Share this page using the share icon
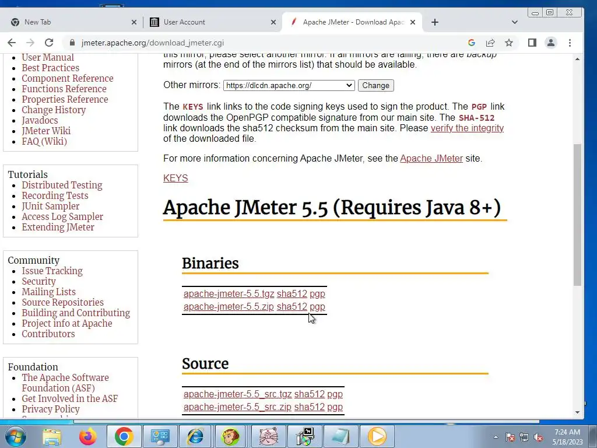 pyautogui.click(x=490, y=43)
